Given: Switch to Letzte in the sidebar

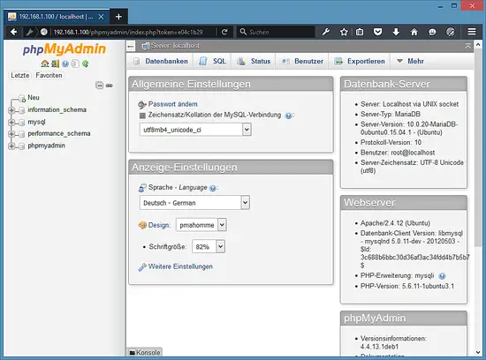Looking at the screenshot, I should [19, 75].
